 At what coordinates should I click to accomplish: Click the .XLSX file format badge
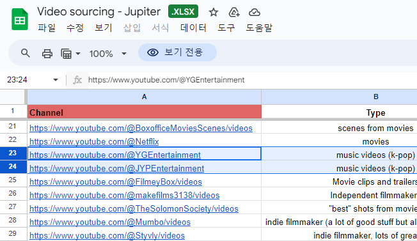[183, 12]
